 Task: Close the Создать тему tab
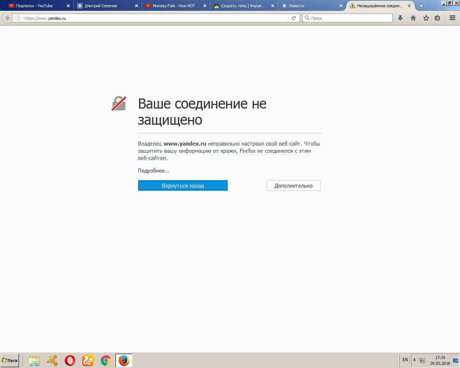(273, 6)
